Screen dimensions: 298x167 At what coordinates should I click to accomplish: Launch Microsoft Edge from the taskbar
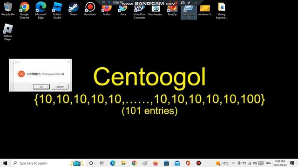click(x=113, y=163)
